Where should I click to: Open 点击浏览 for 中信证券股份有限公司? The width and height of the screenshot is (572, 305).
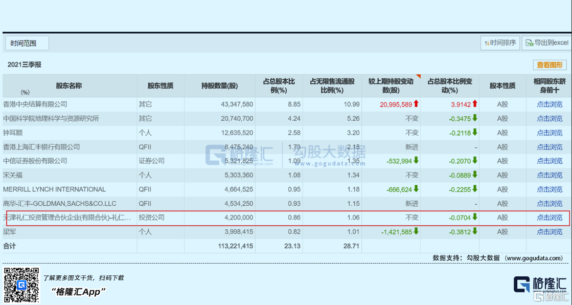550,161
